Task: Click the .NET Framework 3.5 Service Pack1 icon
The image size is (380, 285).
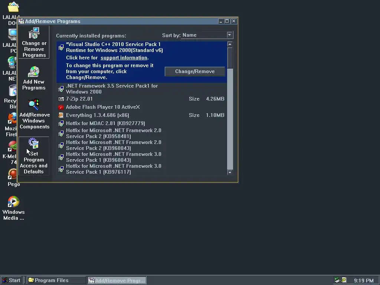Action: tap(61, 89)
